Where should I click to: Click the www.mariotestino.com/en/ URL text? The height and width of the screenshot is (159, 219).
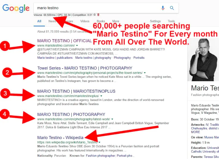click(x=56, y=46)
